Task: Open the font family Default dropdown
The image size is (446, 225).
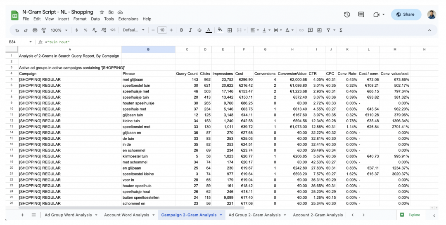Action: [x=133, y=30]
